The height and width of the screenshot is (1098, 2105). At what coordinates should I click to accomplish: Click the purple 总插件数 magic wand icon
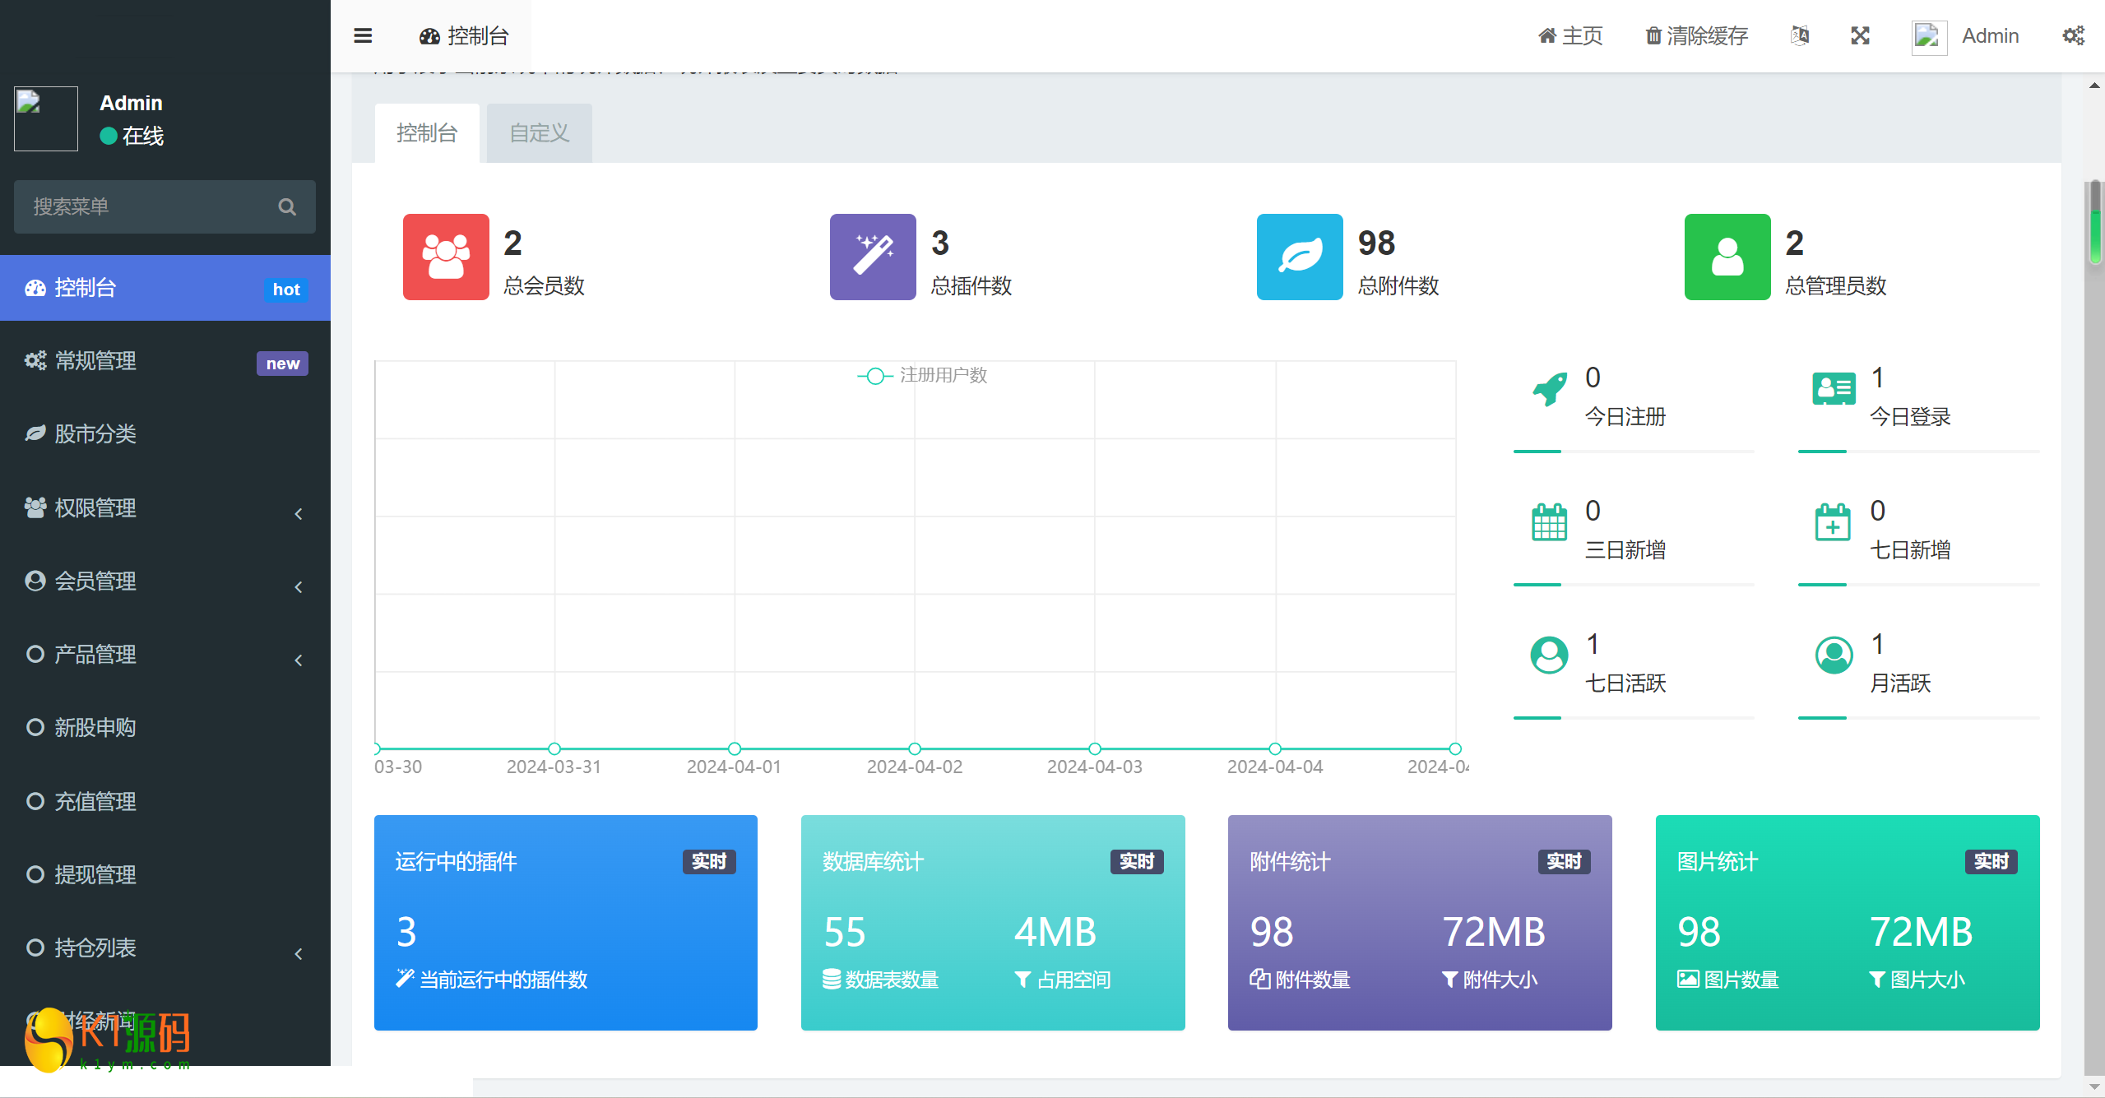872,257
